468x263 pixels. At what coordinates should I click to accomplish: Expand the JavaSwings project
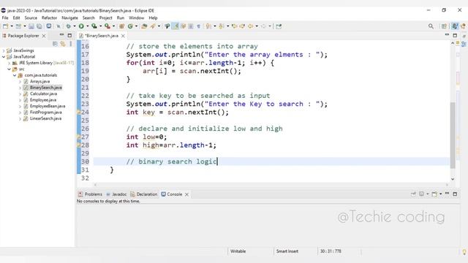coord(4,50)
